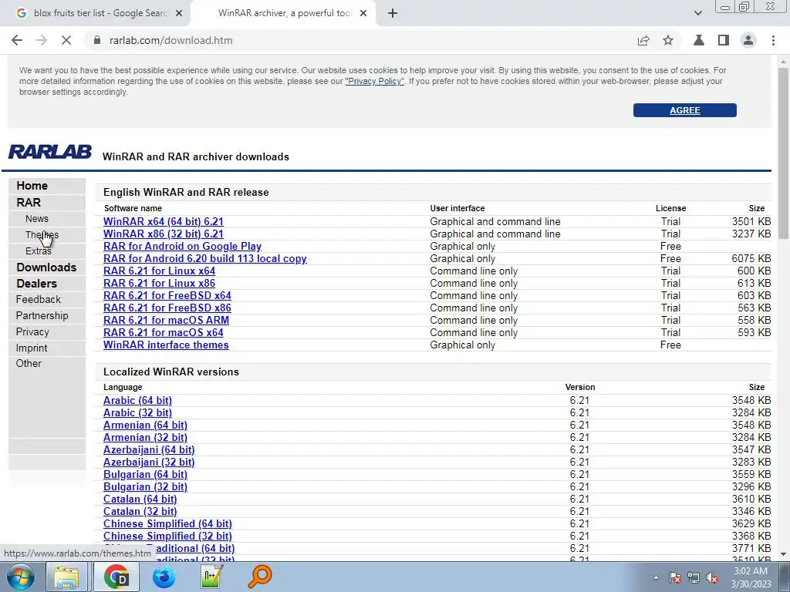790x592 pixels.
Task: Download RAR 6.21 for FreeBSD x64
Action: [x=167, y=295]
